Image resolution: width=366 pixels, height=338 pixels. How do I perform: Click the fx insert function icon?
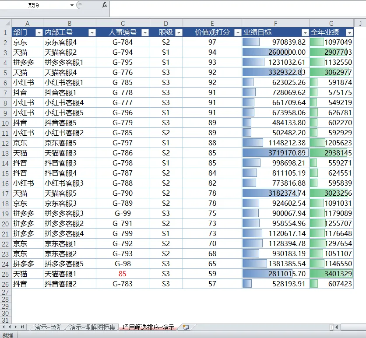[x=105, y=5]
